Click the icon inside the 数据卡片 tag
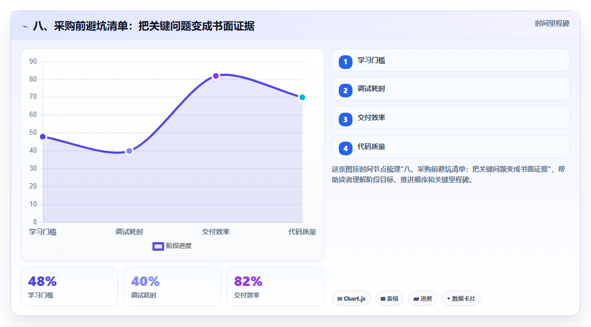591x327 pixels. point(449,299)
